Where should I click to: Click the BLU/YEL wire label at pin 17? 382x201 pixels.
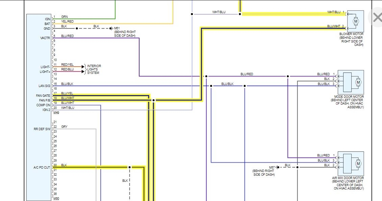67,93
